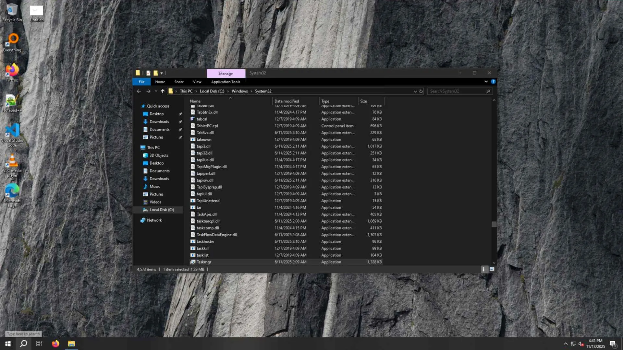Click the Properties icon in quick access toolbar
The height and width of the screenshot is (350, 623).
pos(148,73)
